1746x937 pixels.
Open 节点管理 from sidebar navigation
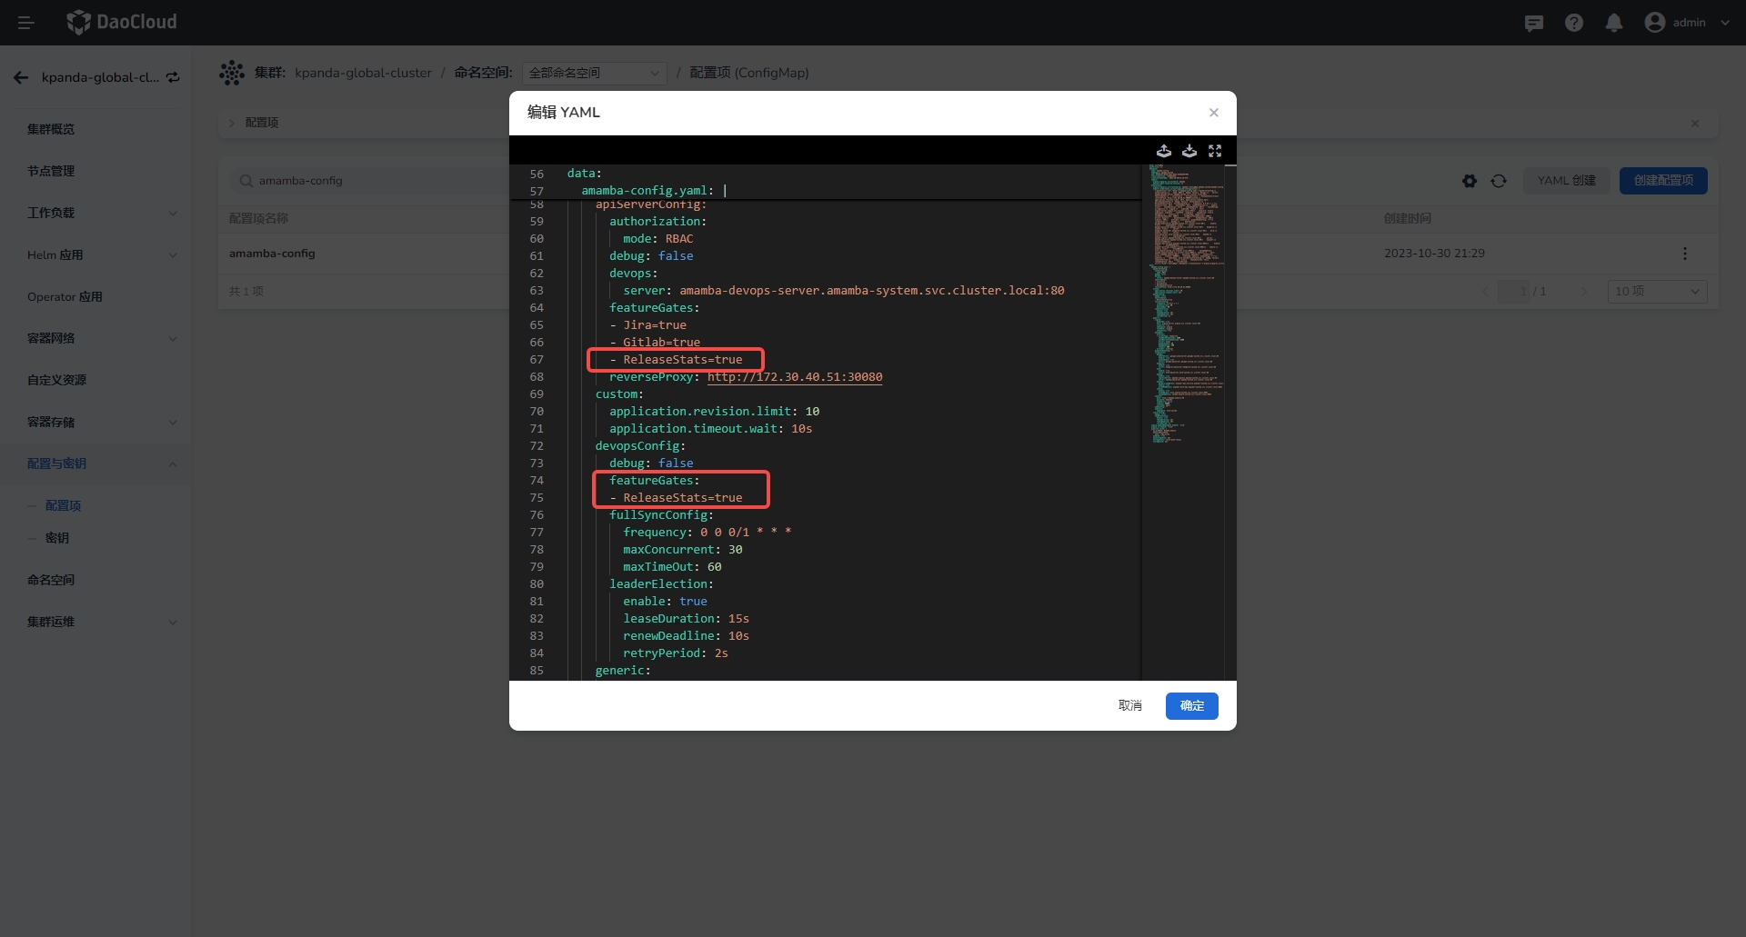pyautogui.click(x=52, y=171)
